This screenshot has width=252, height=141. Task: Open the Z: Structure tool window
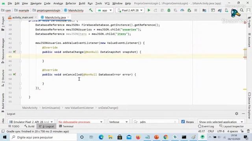click(3, 78)
